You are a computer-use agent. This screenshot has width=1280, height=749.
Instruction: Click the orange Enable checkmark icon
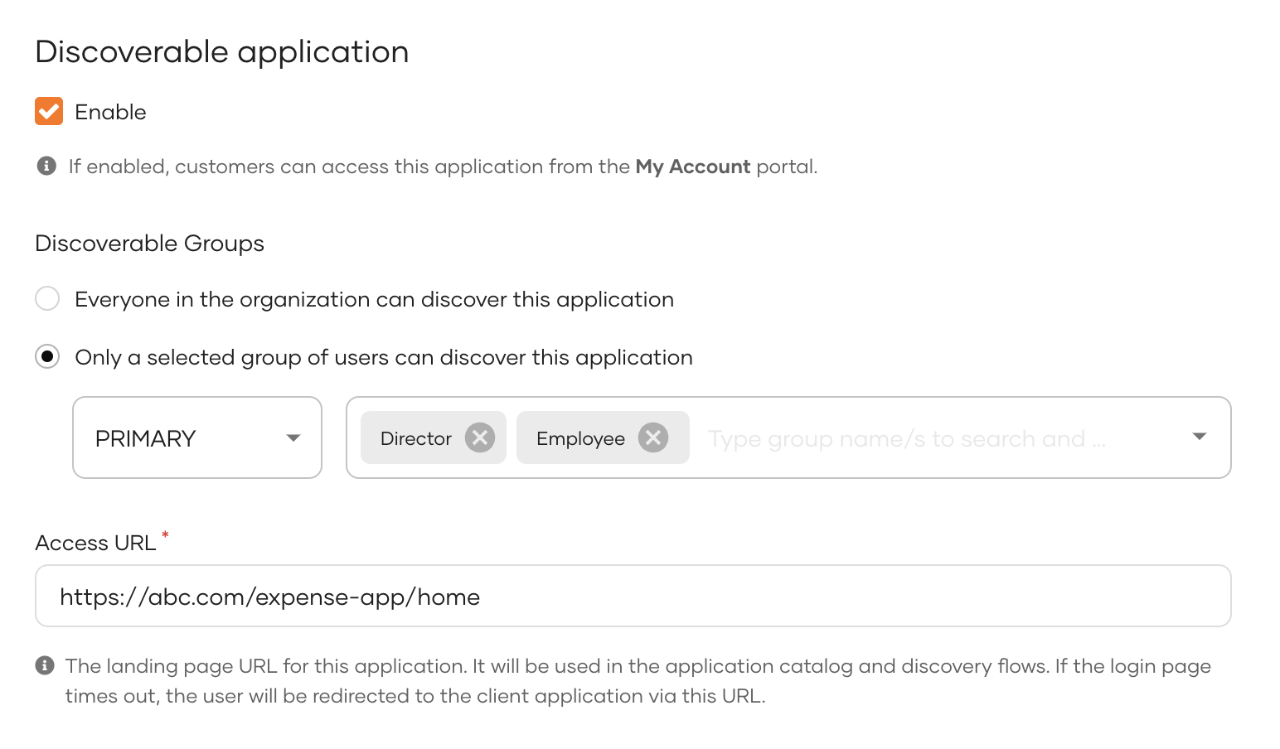[x=48, y=111]
